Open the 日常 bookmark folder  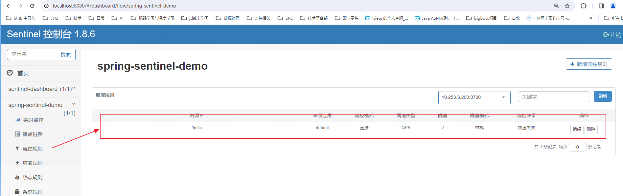point(97,18)
